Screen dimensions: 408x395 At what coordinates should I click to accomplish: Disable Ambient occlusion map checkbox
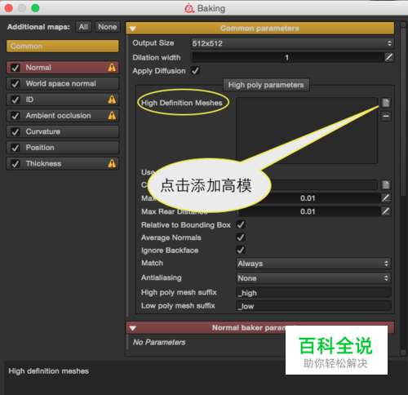tap(16, 116)
